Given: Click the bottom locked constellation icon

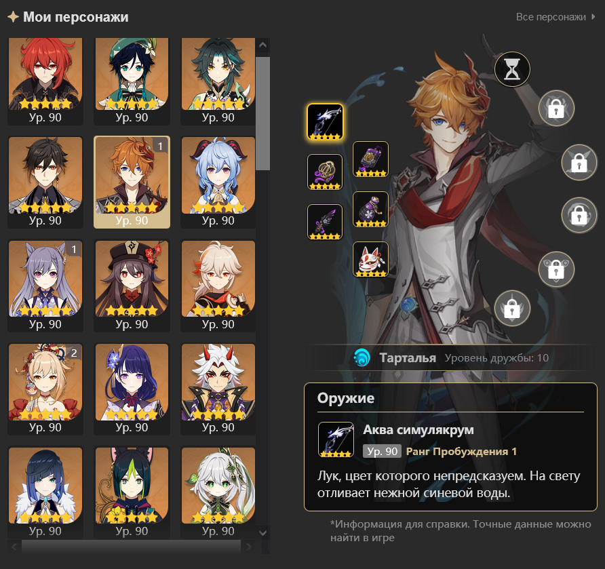Looking at the screenshot, I should tap(512, 308).
